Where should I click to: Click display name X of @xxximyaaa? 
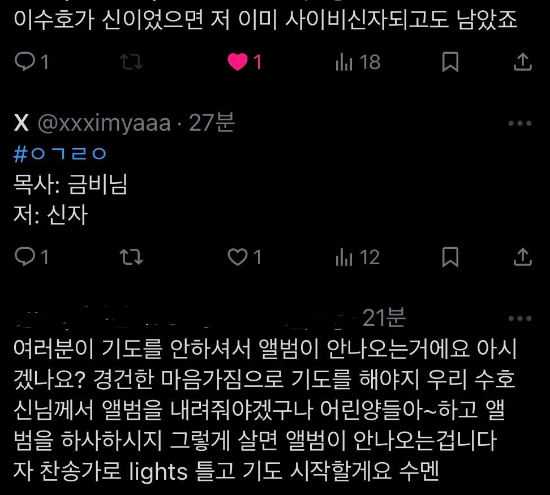(x=22, y=123)
